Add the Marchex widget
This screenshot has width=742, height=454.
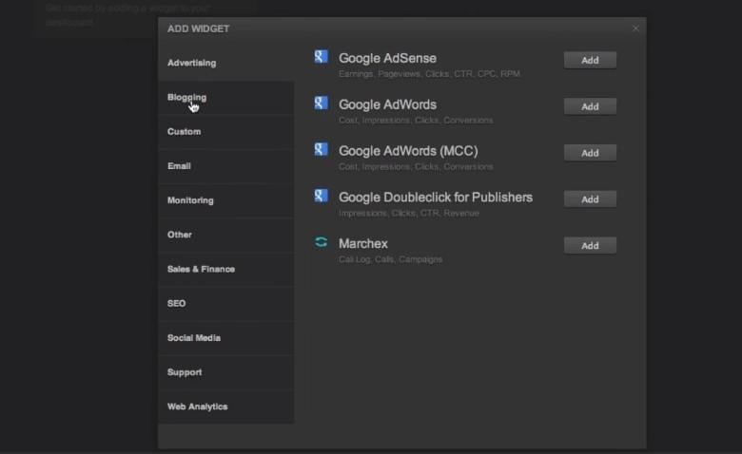pos(590,246)
